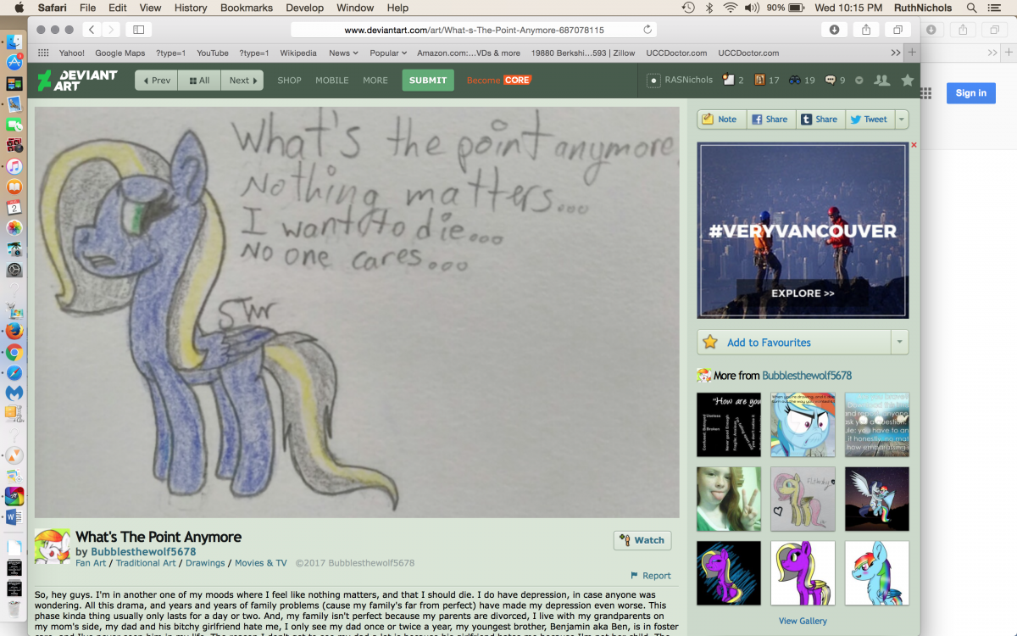Expand the News bookmarks folder
The image size is (1017, 636).
[x=343, y=53]
